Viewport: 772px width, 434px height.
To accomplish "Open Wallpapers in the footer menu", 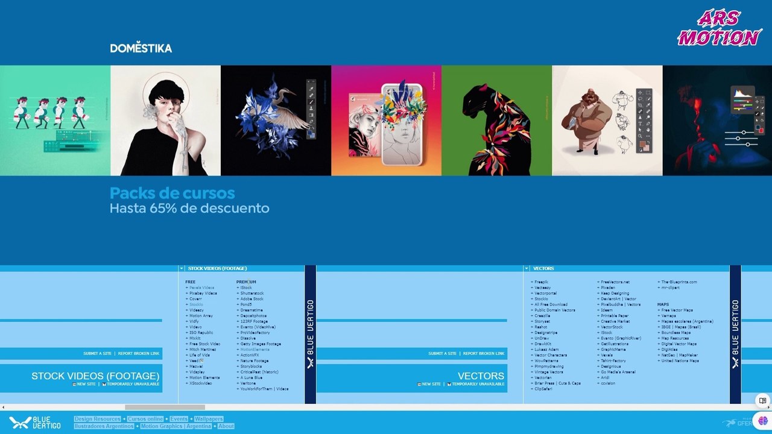I will coord(209,419).
